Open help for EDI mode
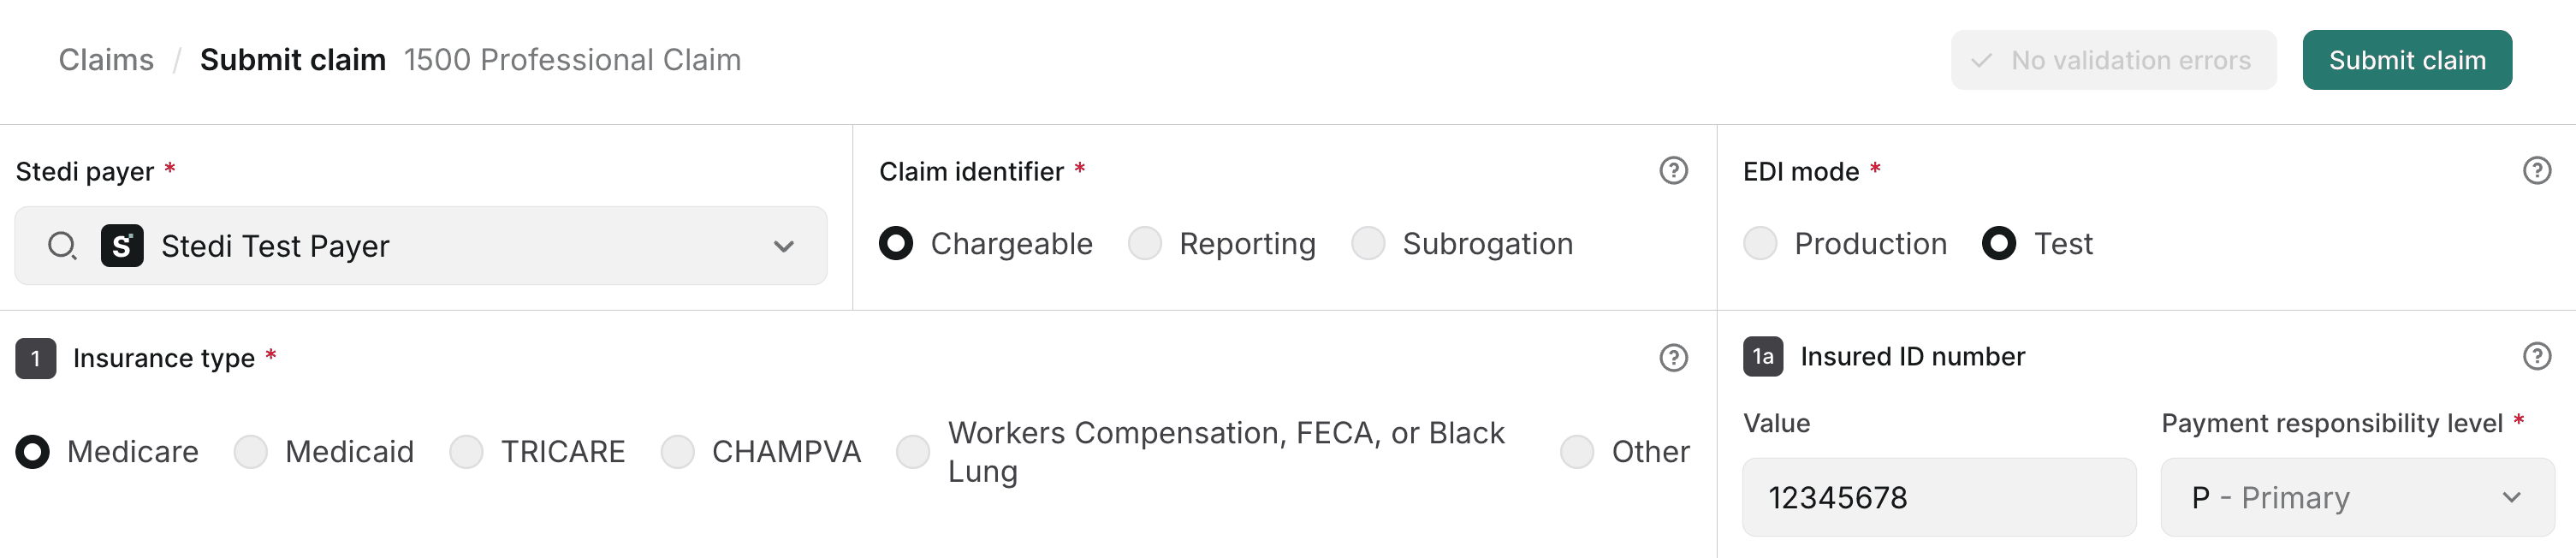 (2537, 171)
